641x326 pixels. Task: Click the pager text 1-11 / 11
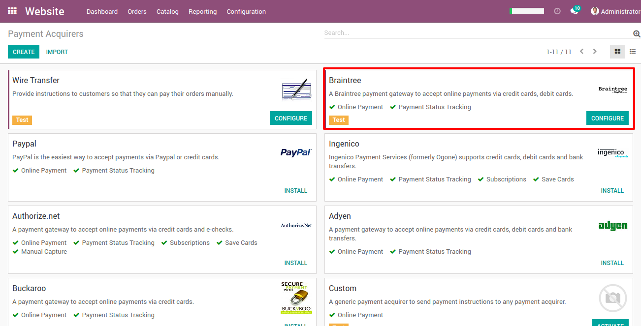click(x=559, y=52)
